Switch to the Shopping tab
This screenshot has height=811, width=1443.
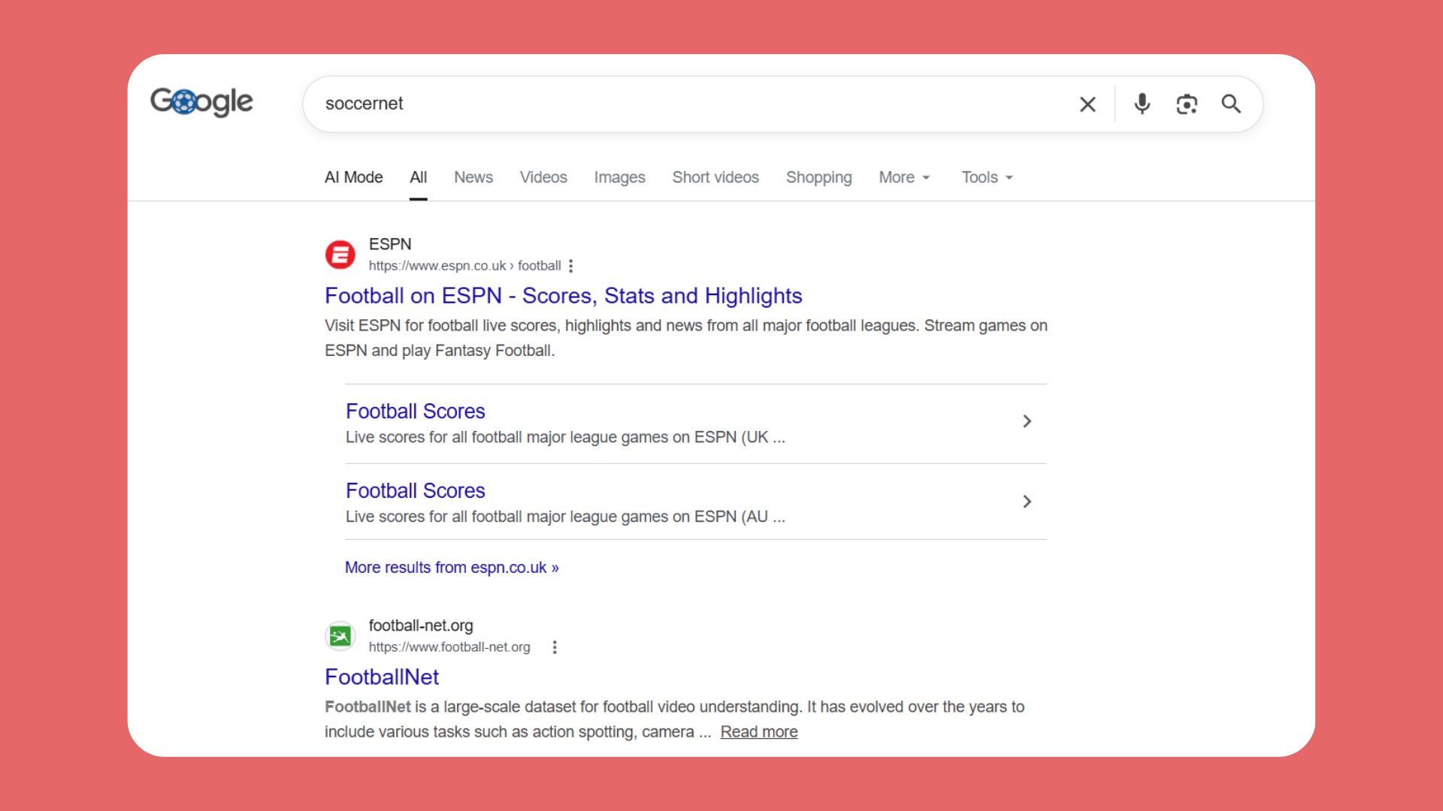point(819,177)
